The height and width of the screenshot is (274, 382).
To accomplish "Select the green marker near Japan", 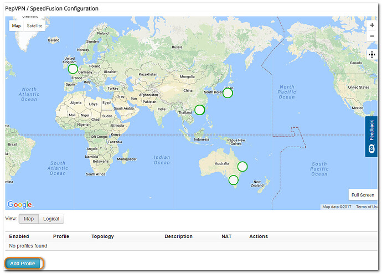I will pos(228,93).
